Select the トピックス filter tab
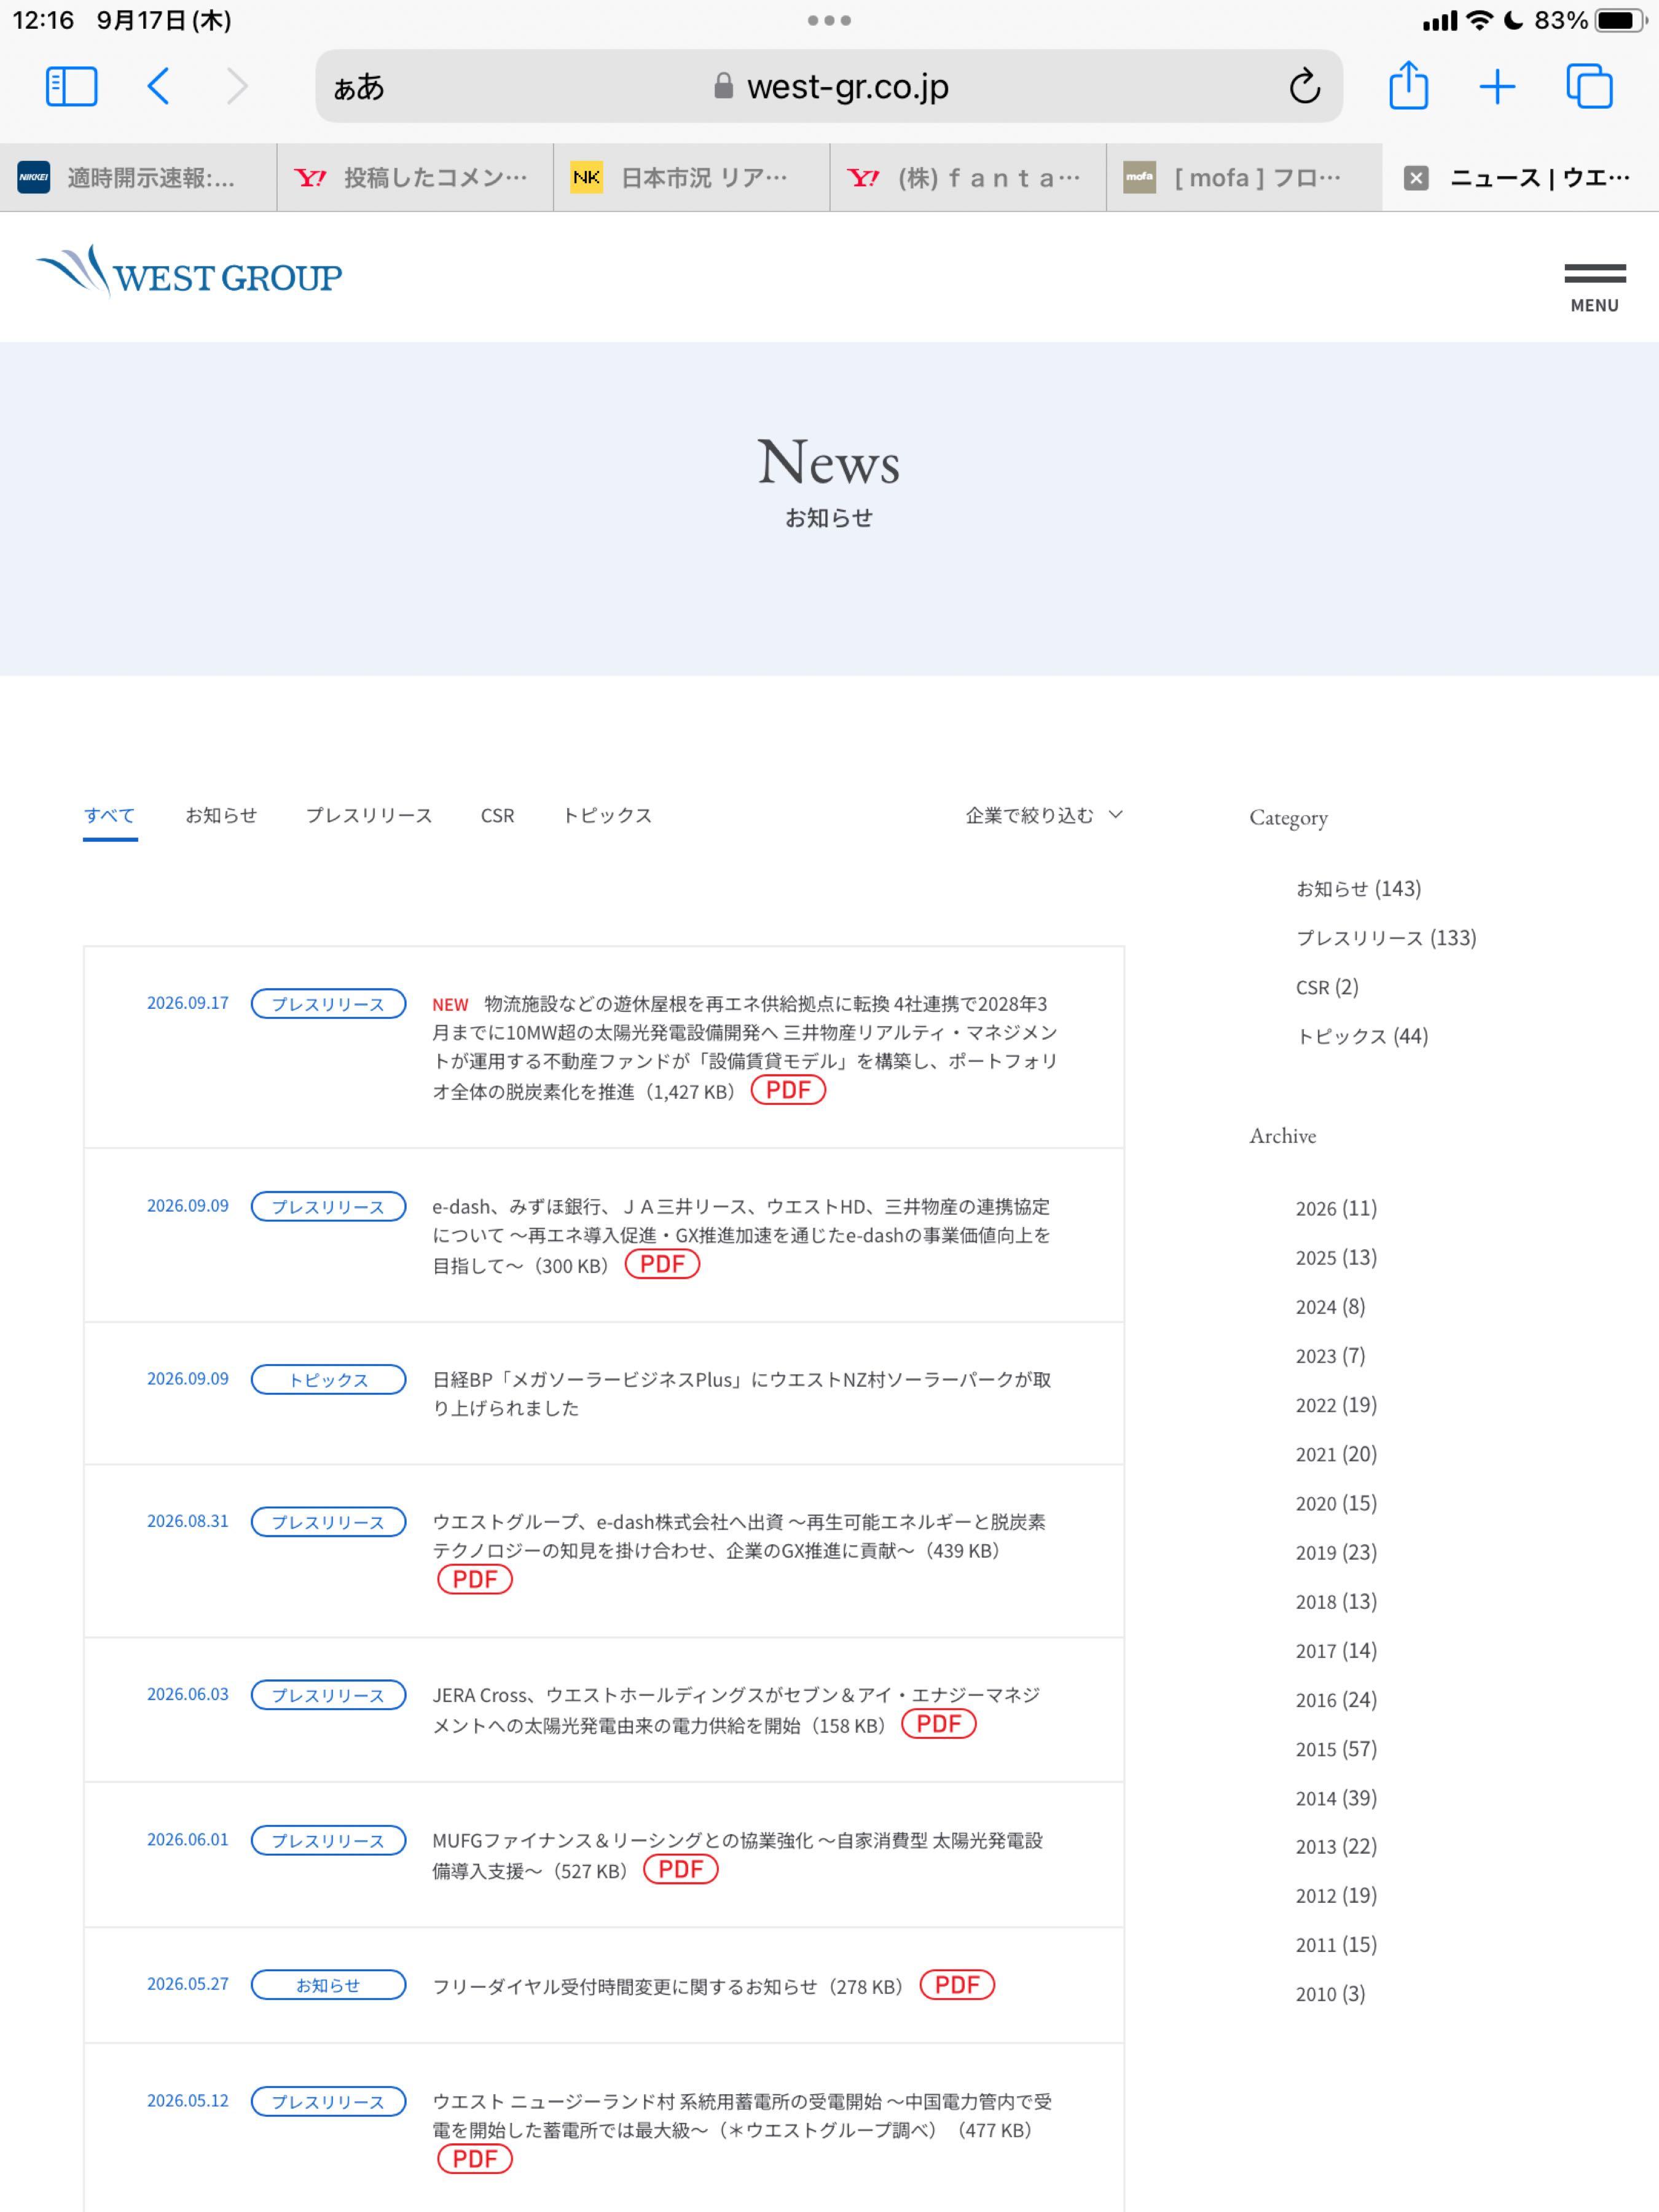 pos(607,815)
